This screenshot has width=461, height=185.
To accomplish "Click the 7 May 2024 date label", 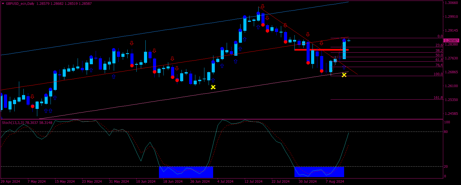I will coord(37,182).
